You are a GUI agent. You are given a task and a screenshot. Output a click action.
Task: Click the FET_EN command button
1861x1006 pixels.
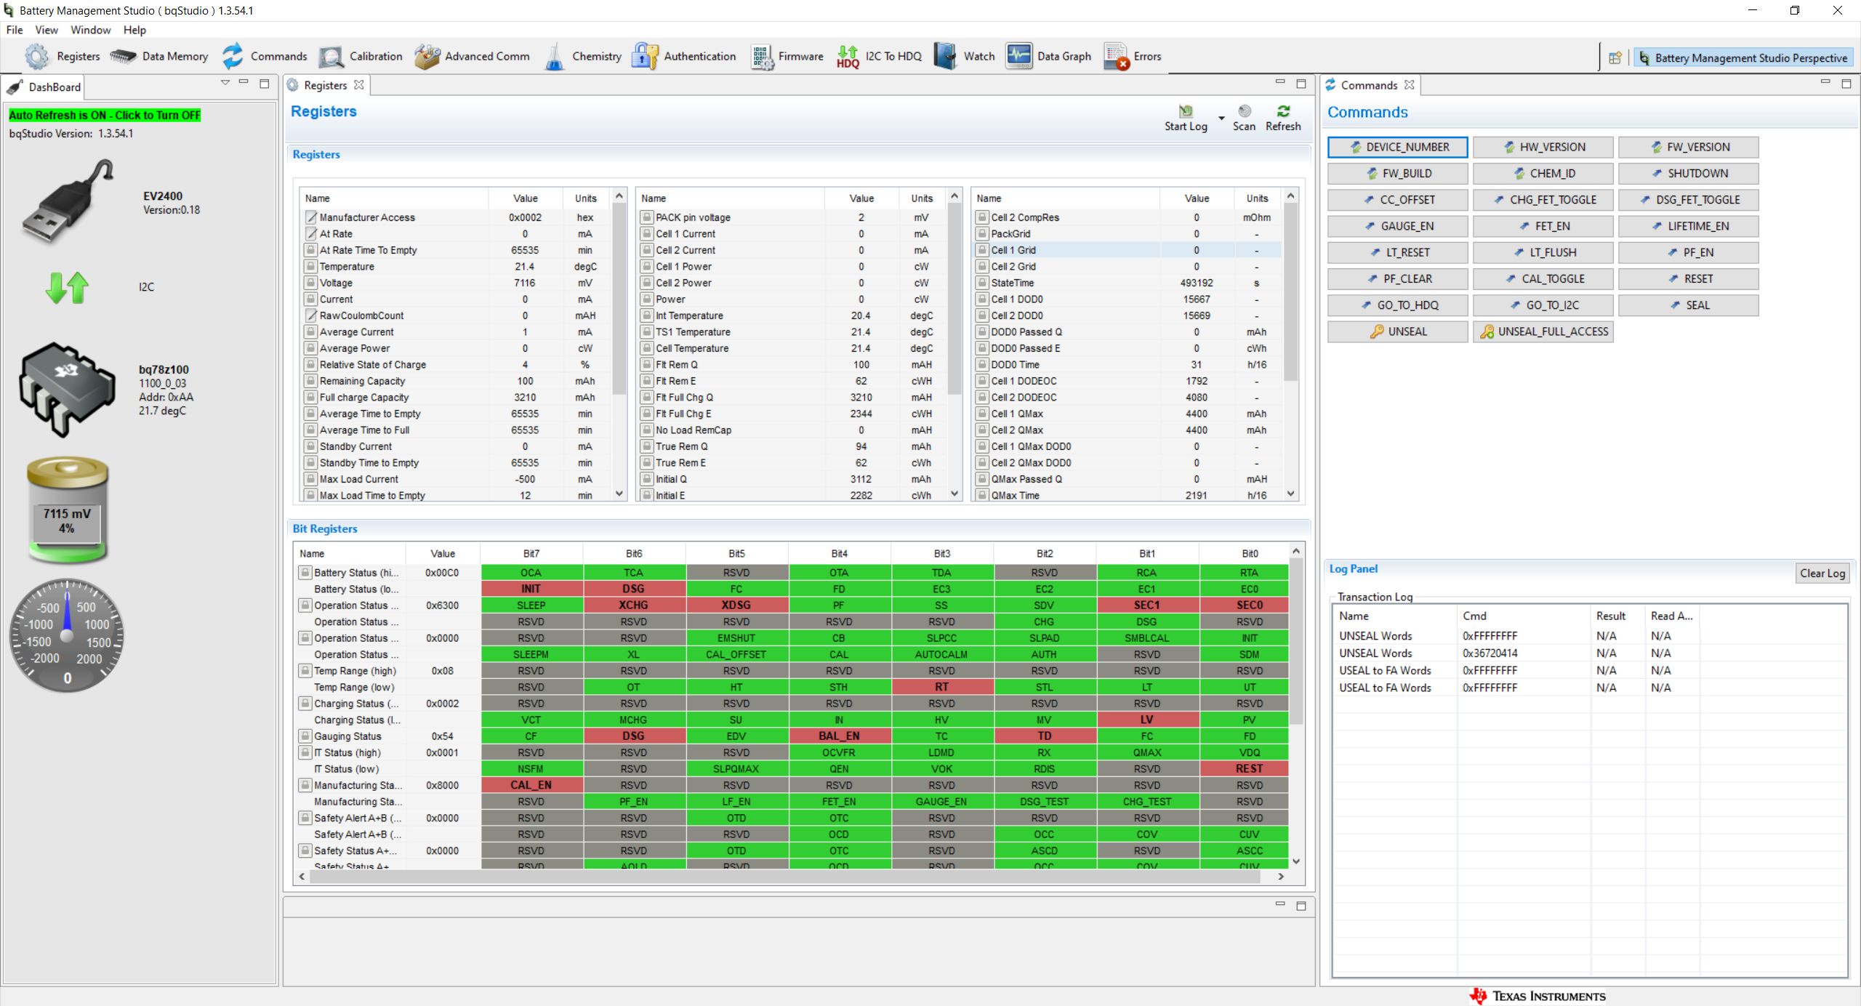pyautogui.click(x=1543, y=226)
